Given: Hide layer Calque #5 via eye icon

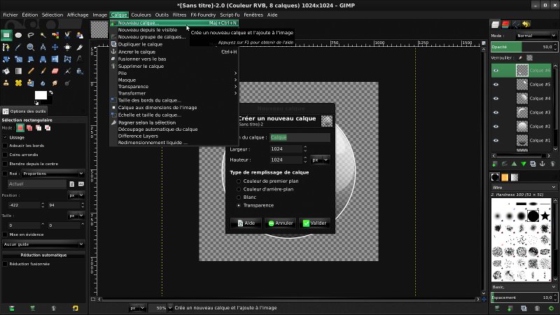Looking at the screenshot, I should point(496,84).
